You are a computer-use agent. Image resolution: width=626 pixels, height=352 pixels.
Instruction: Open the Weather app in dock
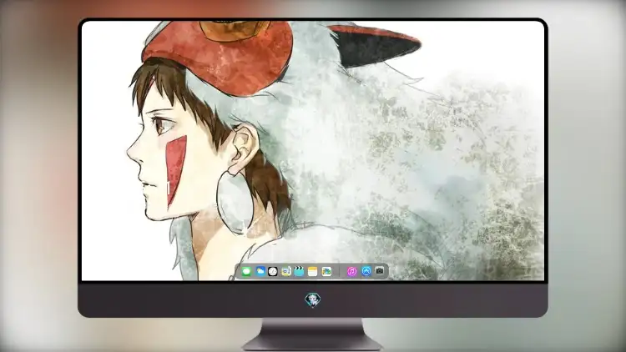point(260,272)
